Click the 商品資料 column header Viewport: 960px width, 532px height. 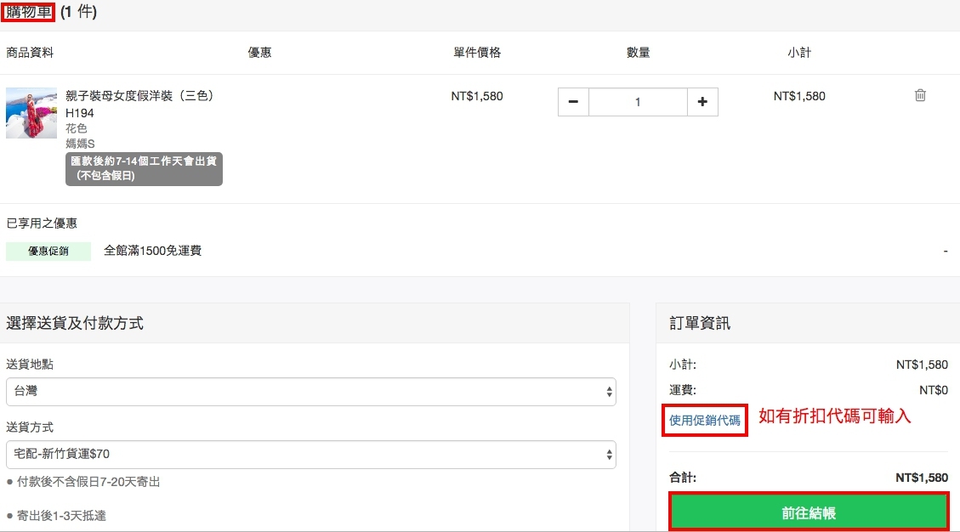pyautogui.click(x=28, y=52)
